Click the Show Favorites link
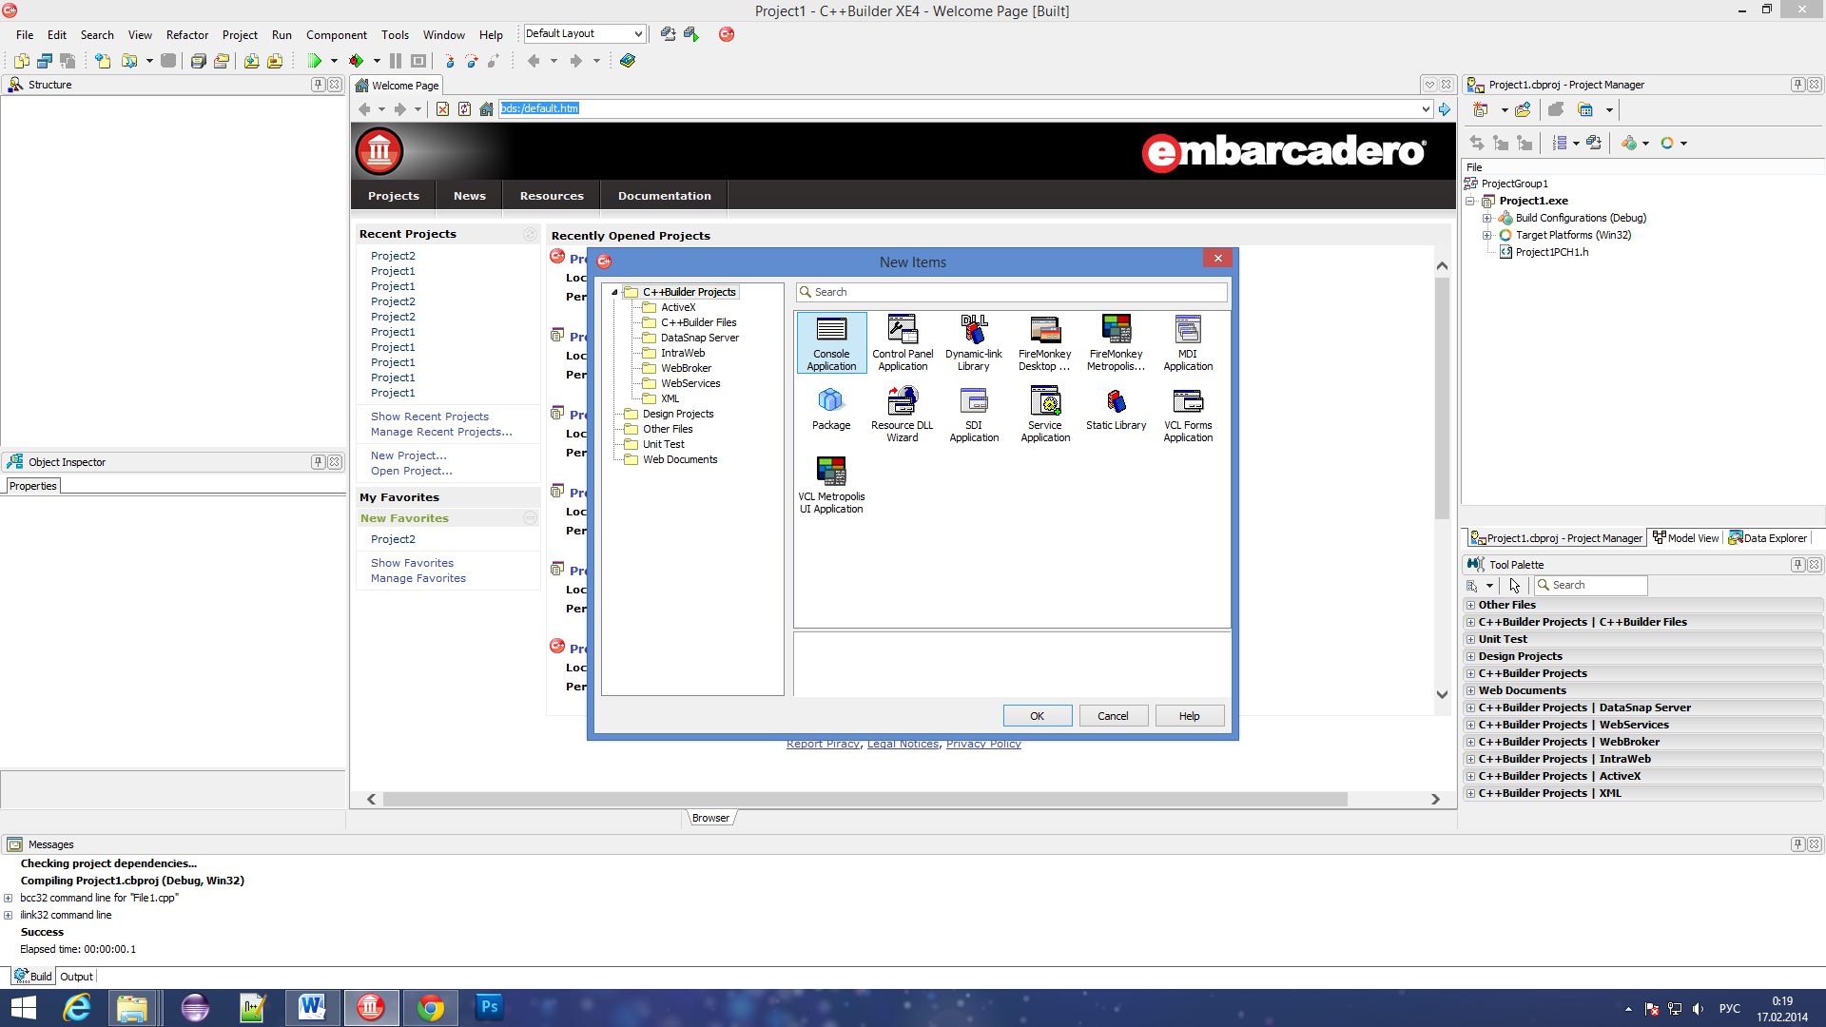Viewport: 1826px width, 1027px height. [412, 564]
